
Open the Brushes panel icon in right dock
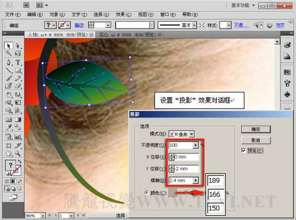click(287, 83)
